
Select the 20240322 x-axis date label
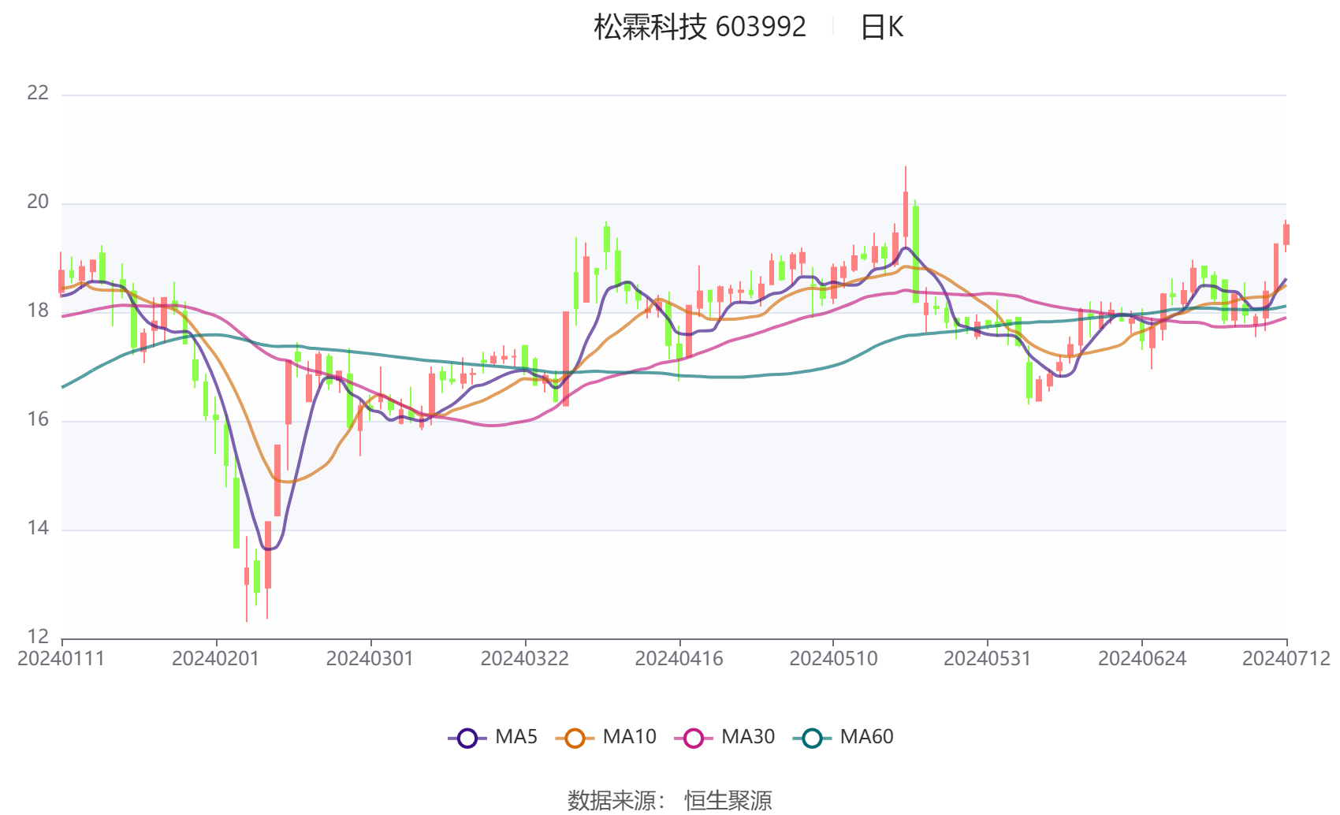tap(525, 659)
